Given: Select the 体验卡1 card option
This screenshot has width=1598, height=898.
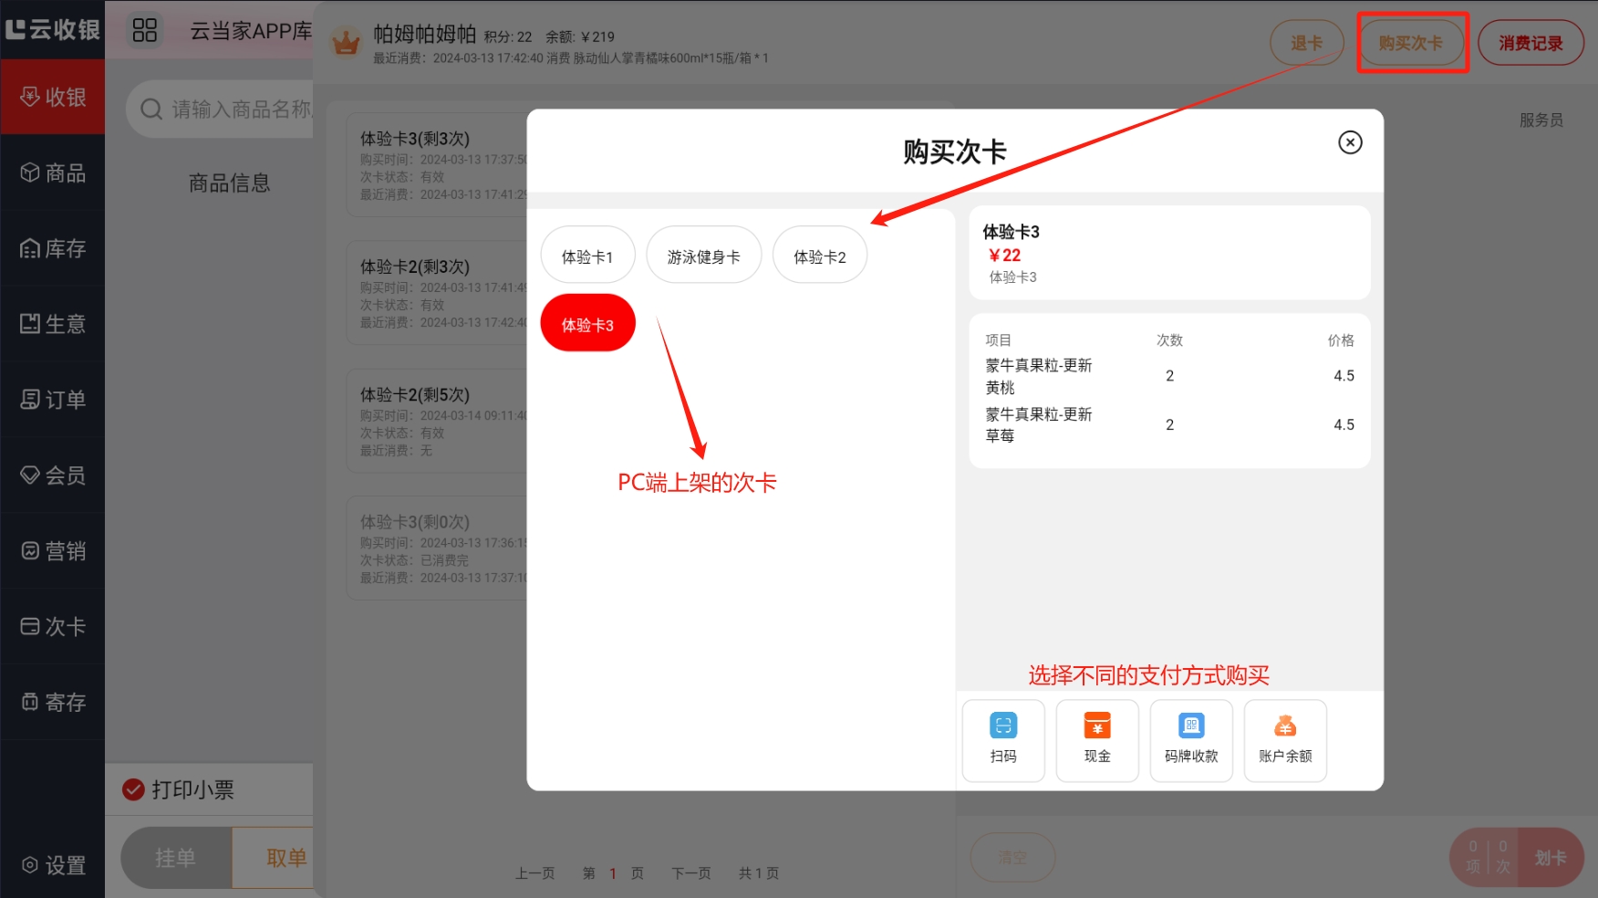Looking at the screenshot, I should tap(587, 256).
